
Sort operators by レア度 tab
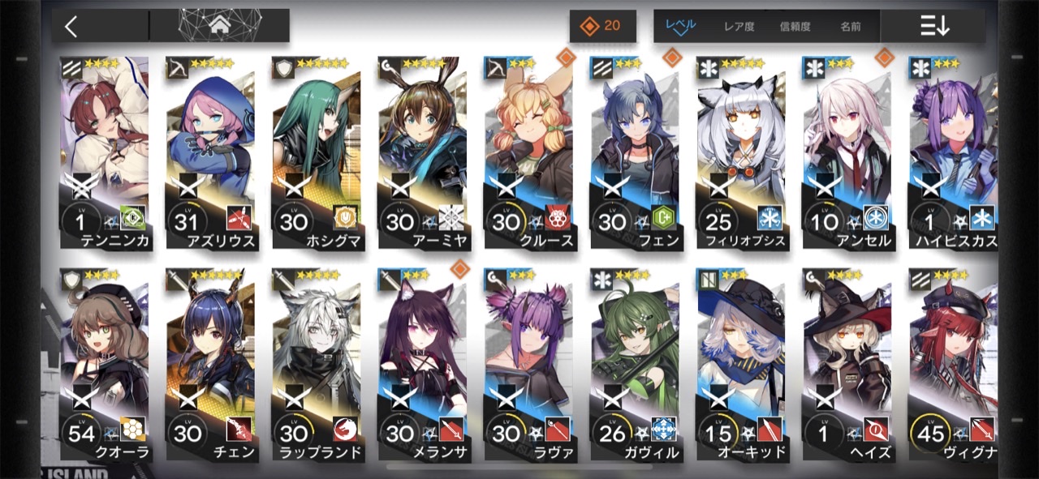[739, 26]
